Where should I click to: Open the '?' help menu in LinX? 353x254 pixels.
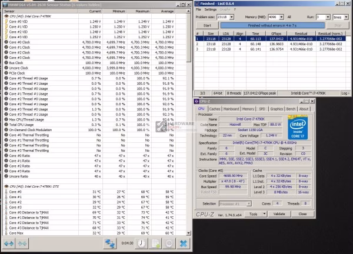click(235, 9)
